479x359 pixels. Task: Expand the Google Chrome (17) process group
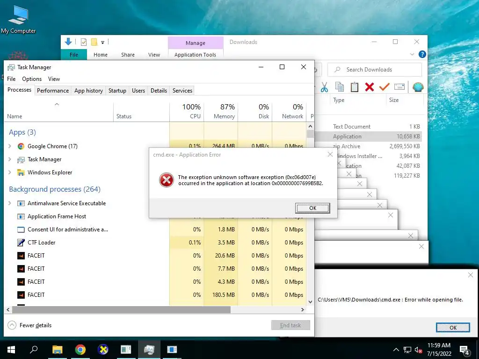click(x=9, y=146)
